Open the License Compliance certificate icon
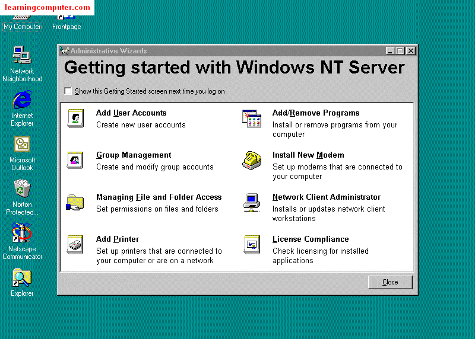 click(x=252, y=244)
